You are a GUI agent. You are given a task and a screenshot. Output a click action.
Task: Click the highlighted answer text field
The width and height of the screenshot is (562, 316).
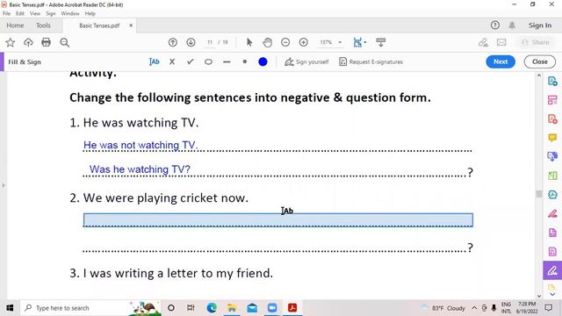pyautogui.click(x=278, y=220)
